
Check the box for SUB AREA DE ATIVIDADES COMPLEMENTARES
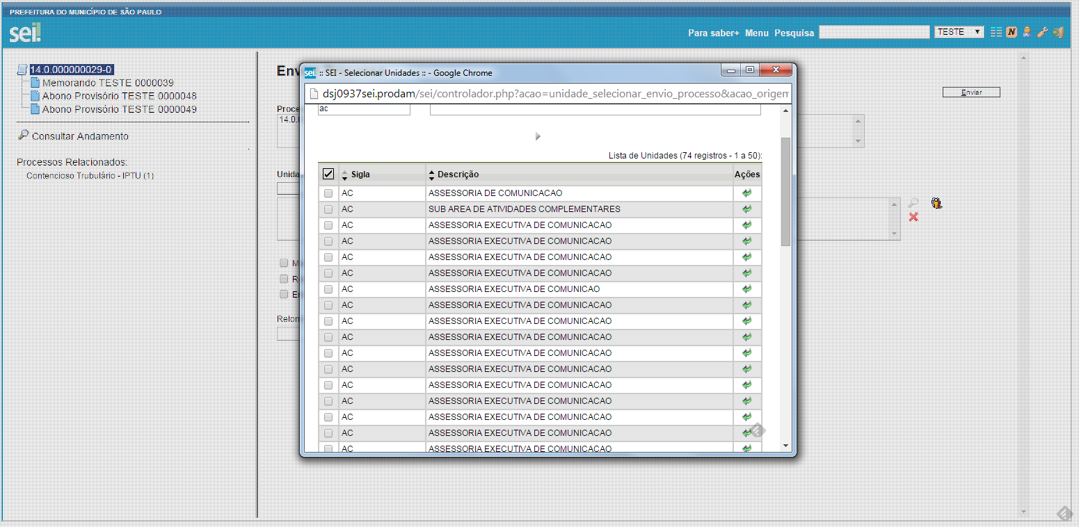pyautogui.click(x=328, y=209)
